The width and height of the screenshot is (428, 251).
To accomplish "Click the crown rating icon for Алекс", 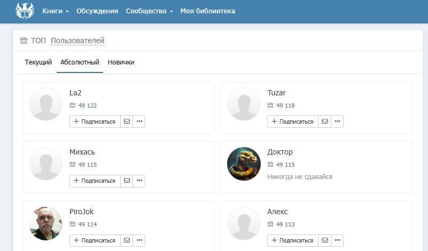I will tap(270, 224).
